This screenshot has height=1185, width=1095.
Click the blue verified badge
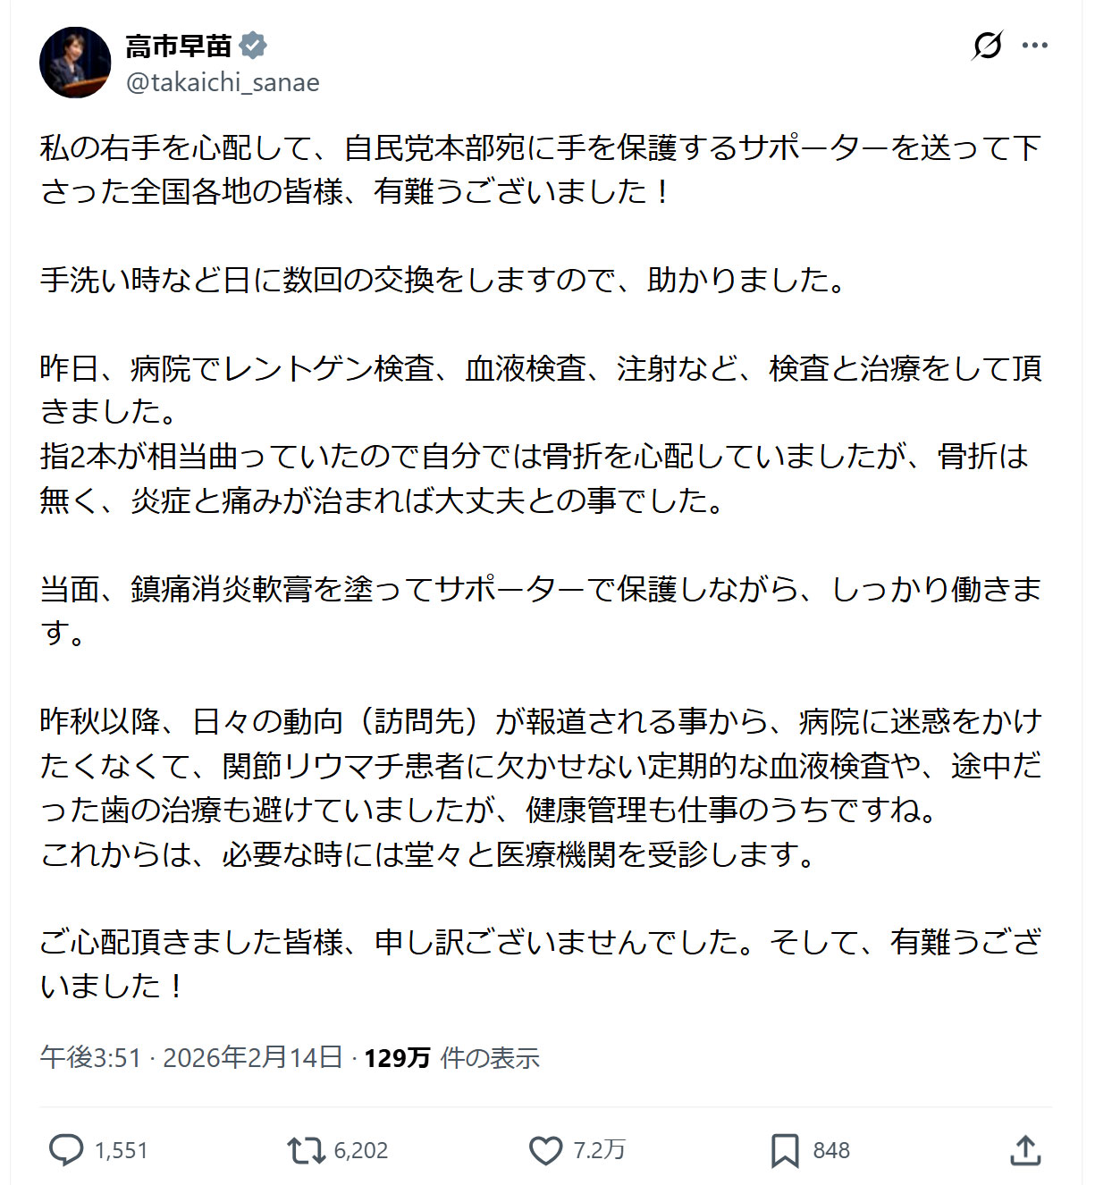tap(253, 45)
